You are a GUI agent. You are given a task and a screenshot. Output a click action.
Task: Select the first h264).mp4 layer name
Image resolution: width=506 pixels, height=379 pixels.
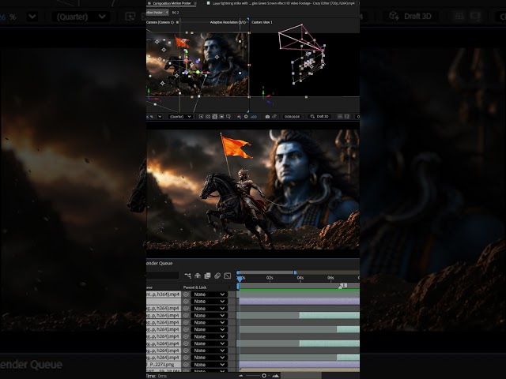pos(164,295)
